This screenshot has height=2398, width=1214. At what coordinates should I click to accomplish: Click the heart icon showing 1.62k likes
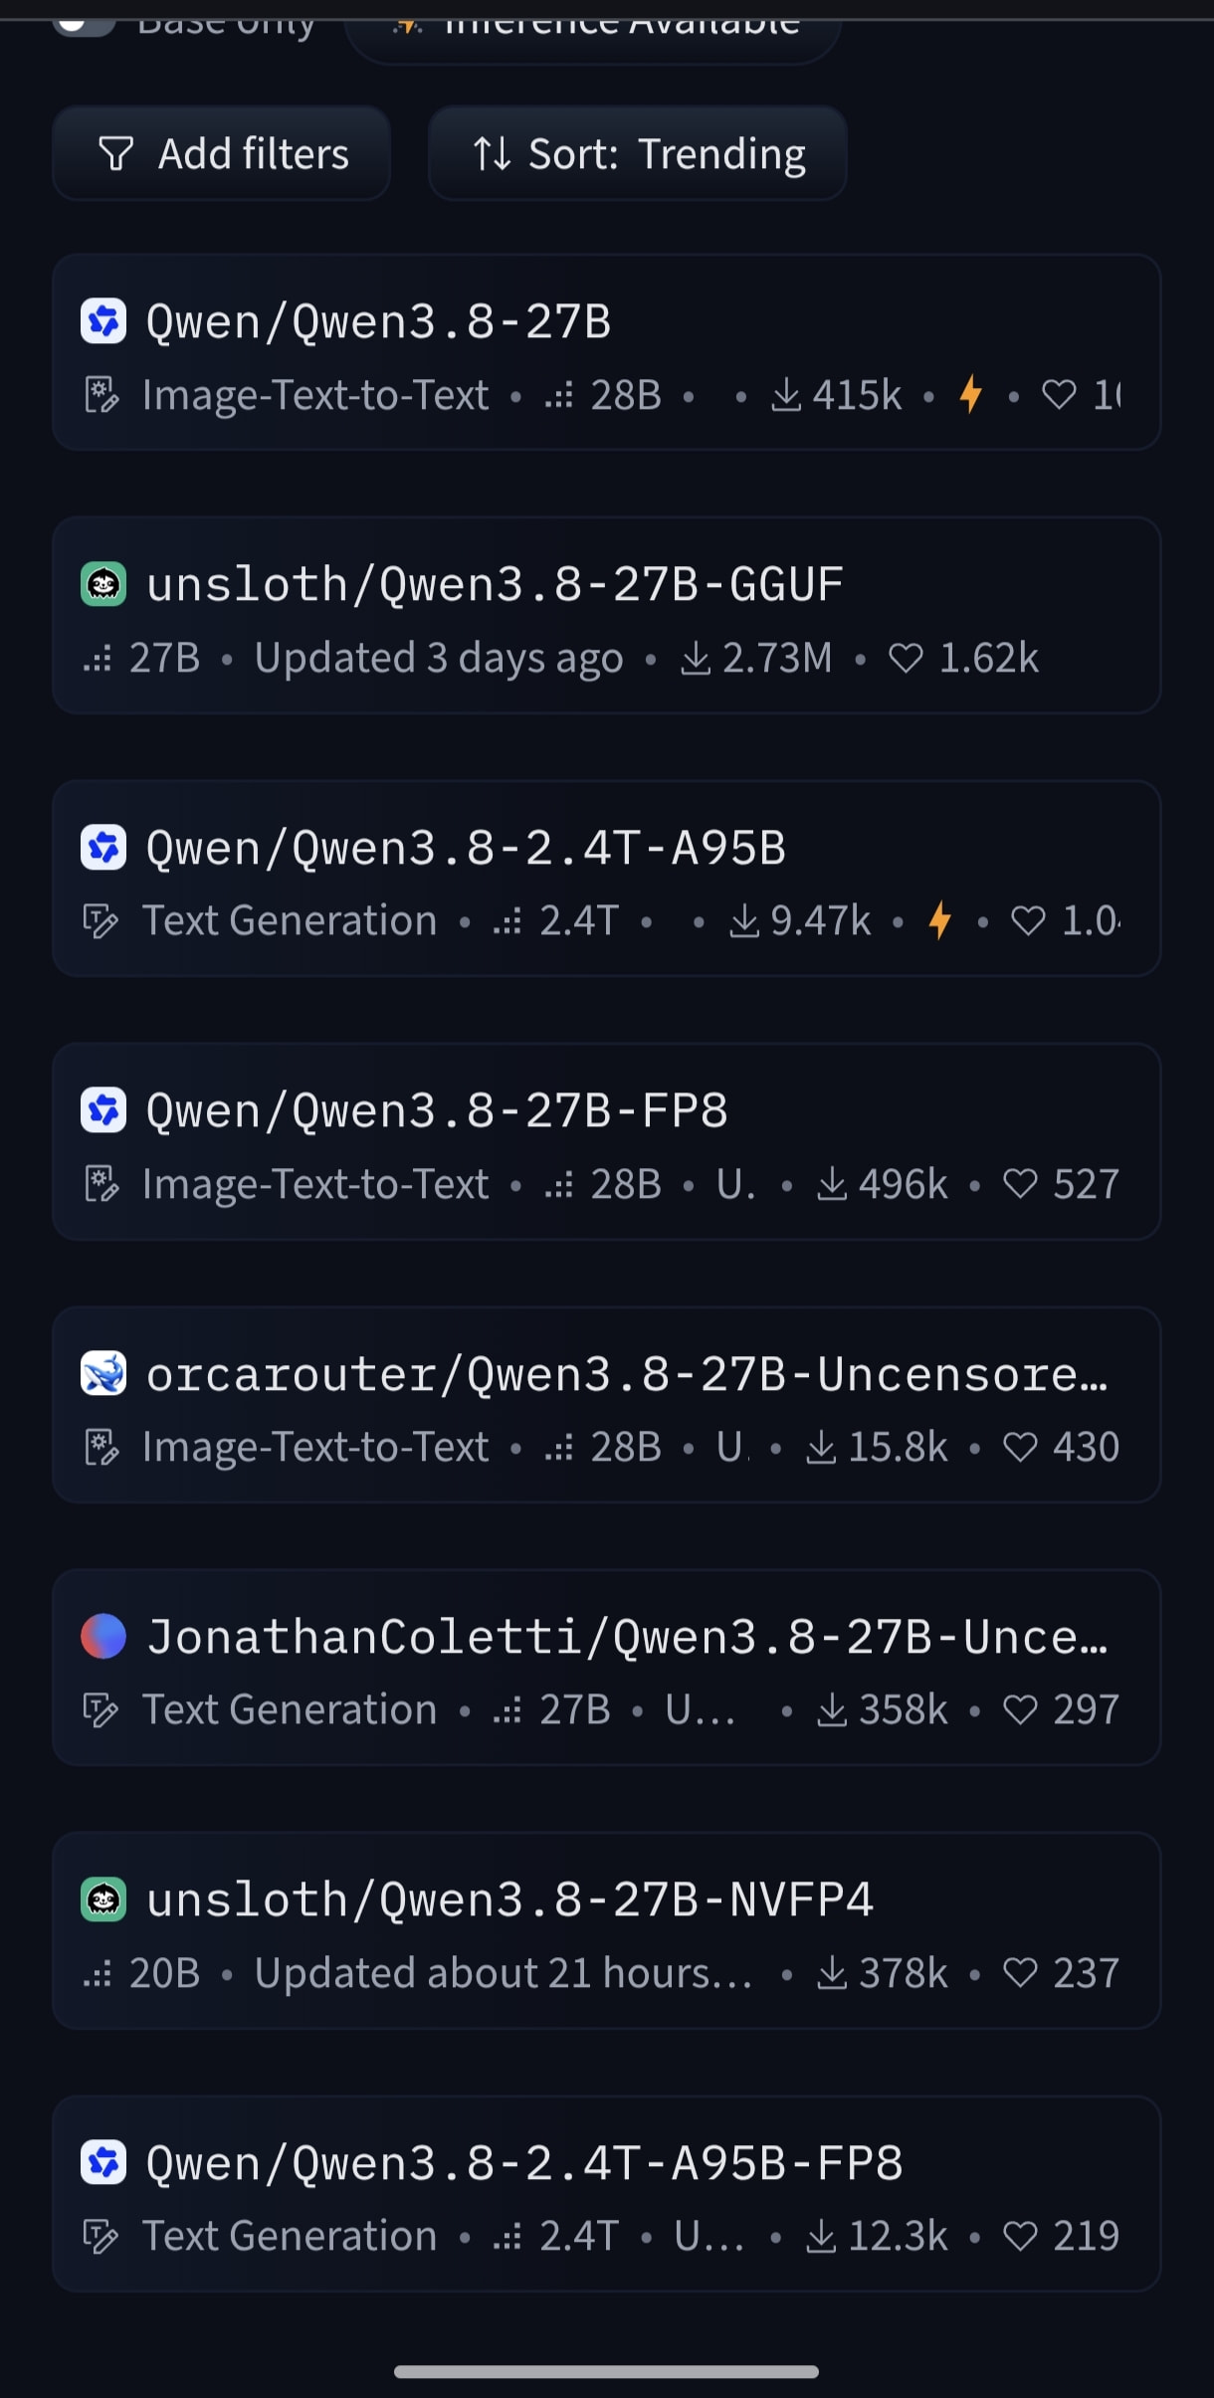(x=906, y=658)
